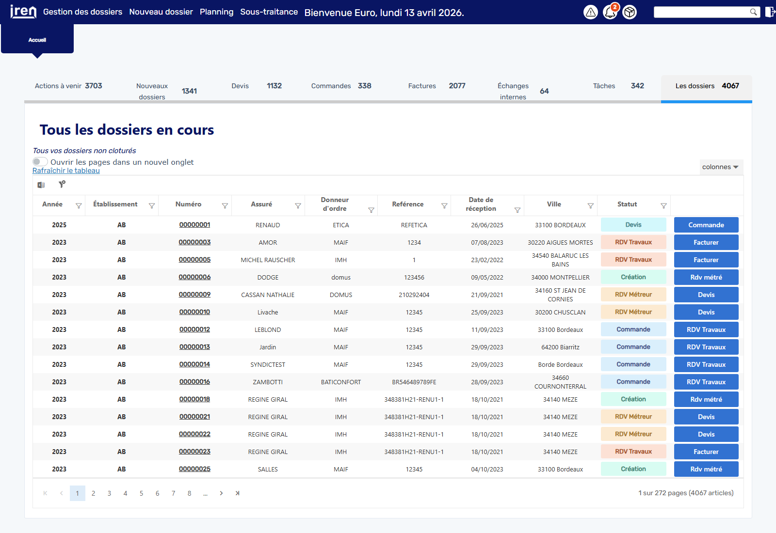Viewport: 776px width, 533px height.
Task: Open the Planning menu
Action: pos(216,12)
